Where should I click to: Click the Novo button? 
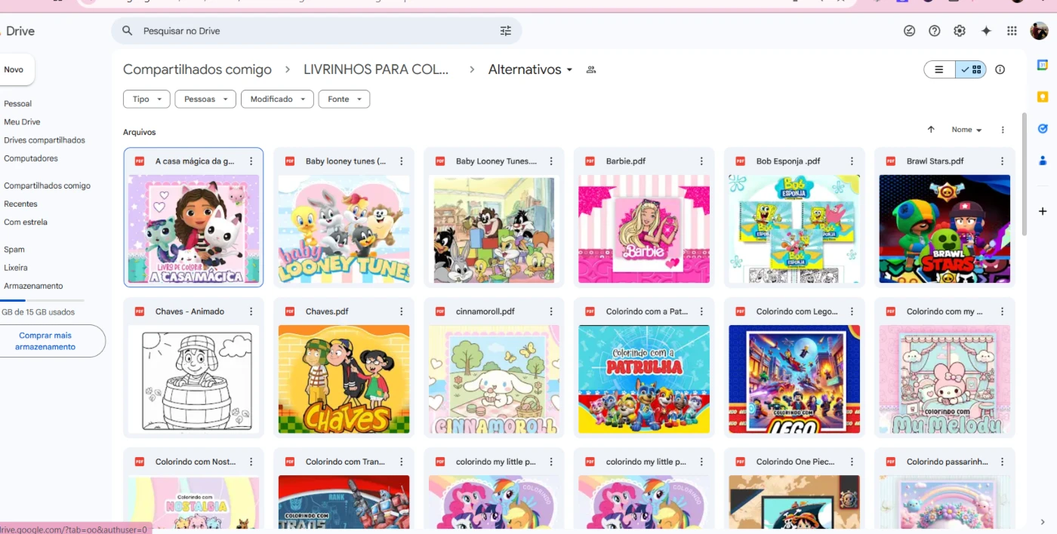15,69
